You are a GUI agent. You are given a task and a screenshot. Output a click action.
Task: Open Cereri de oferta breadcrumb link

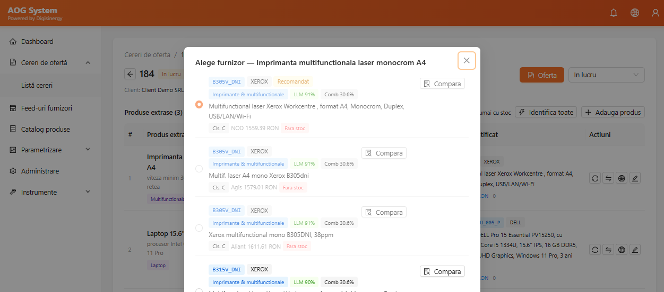tap(148, 54)
